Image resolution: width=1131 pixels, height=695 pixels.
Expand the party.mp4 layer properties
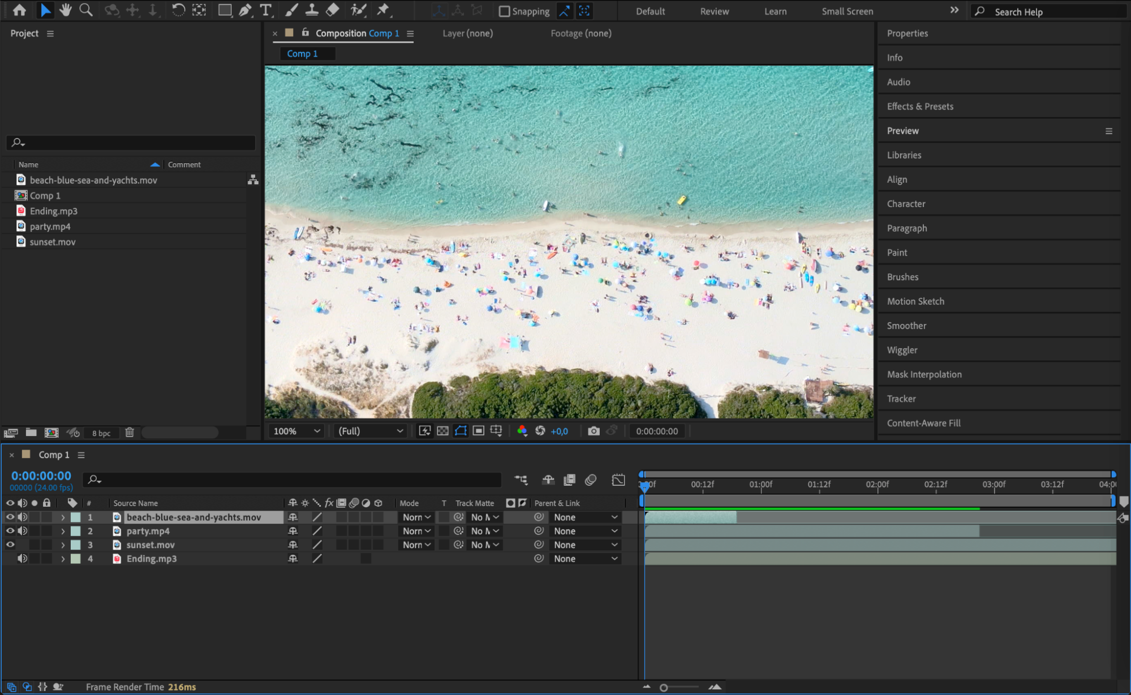pyautogui.click(x=63, y=531)
